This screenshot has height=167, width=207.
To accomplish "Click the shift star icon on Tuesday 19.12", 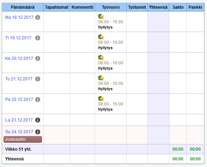I will [101, 37].
